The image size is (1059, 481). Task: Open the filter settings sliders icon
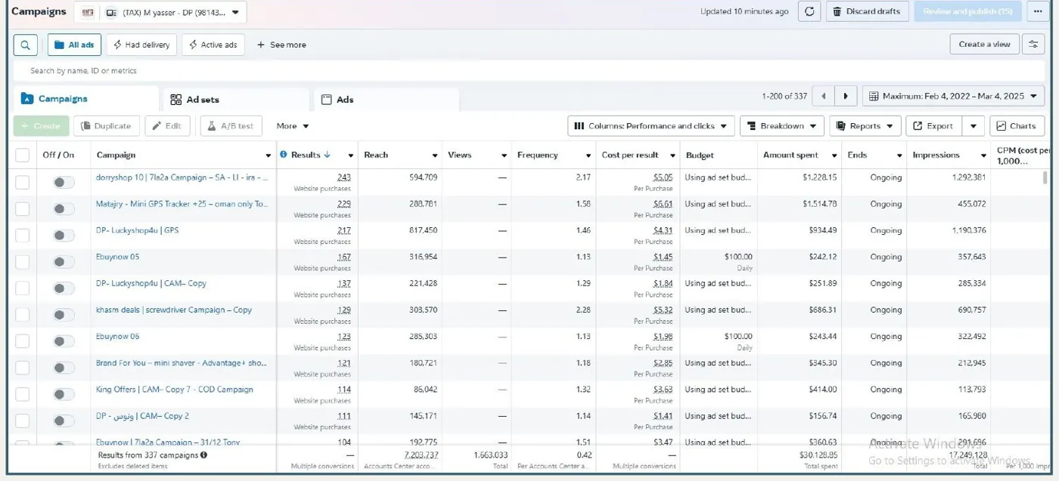[1033, 45]
